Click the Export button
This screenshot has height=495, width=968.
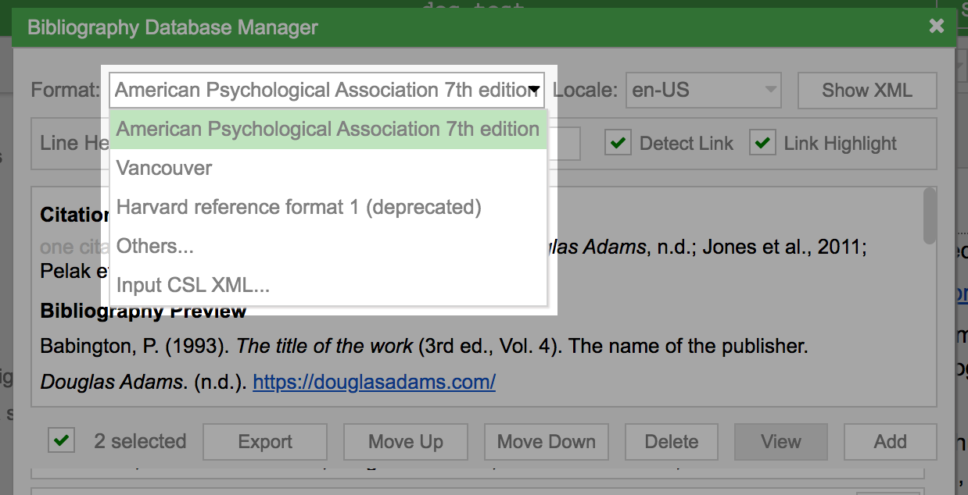265,442
